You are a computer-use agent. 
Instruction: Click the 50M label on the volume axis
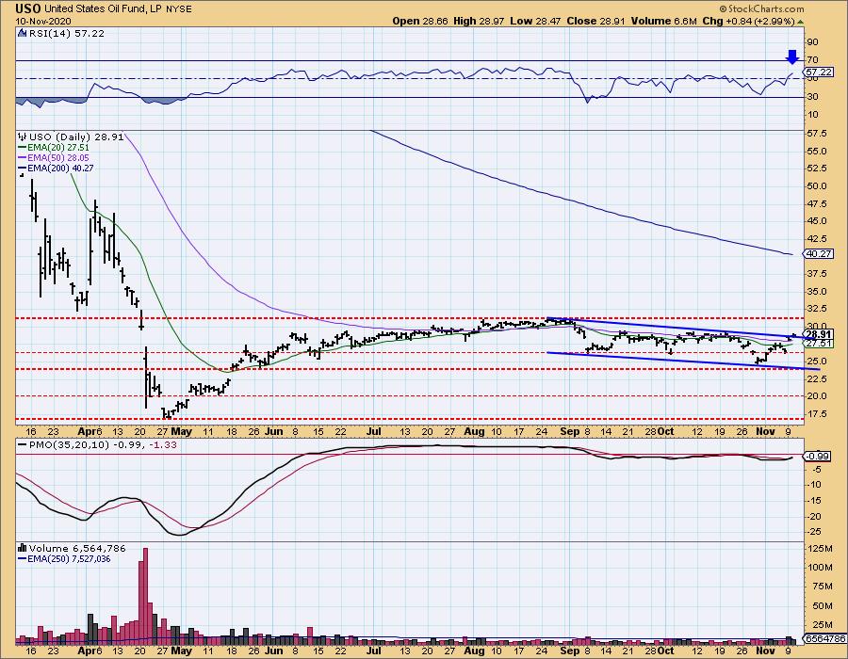(x=822, y=605)
